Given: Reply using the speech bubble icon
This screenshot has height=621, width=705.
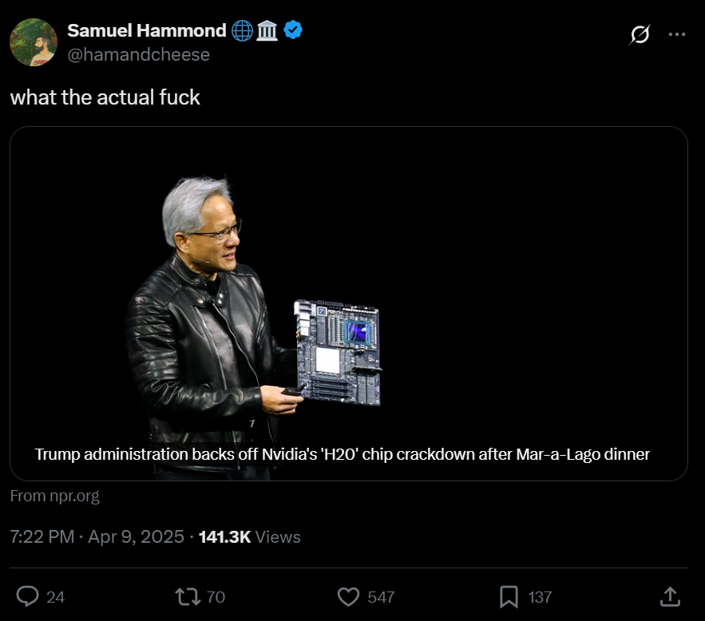Looking at the screenshot, I should (27, 597).
